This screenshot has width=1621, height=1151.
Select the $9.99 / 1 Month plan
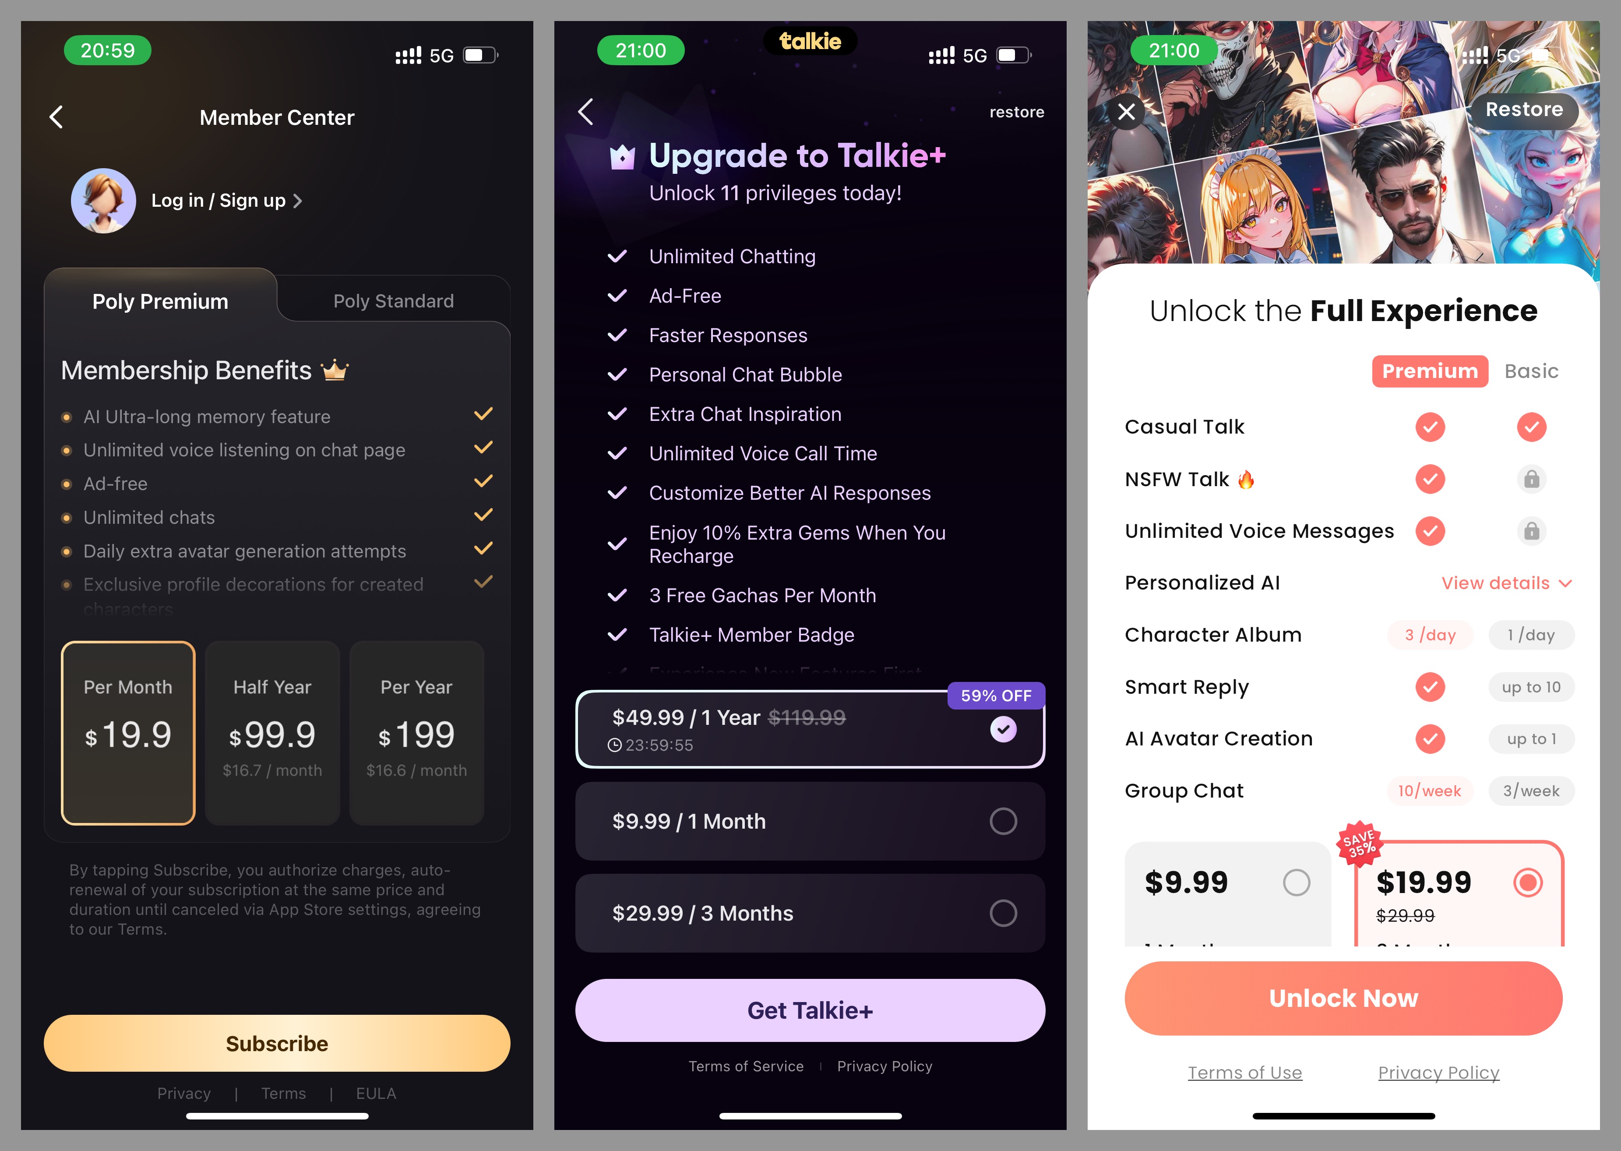point(810,822)
